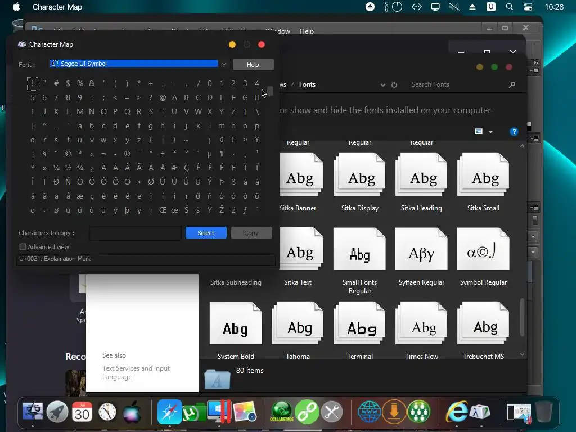Screen dimensions: 576x432
Task: Open the orange download arrow icon in dock
Action: tap(394, 411)
